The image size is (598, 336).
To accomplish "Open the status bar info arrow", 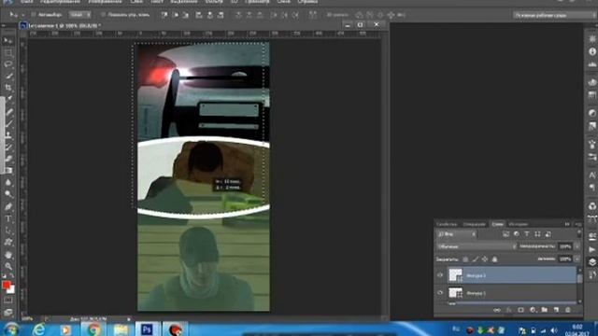I will coord(129,319).
